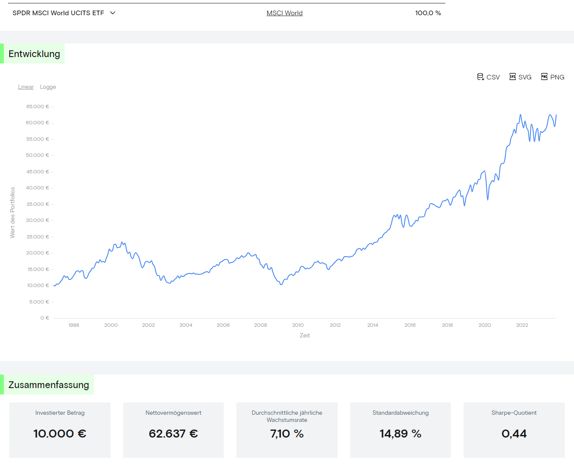Viewport: 574px width, 468px height.
Task: Save chart as PNG image icon
Action: (544, 77)
